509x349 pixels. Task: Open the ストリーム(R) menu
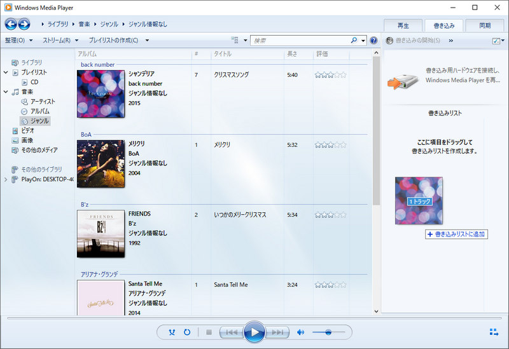tap(60, 40)
